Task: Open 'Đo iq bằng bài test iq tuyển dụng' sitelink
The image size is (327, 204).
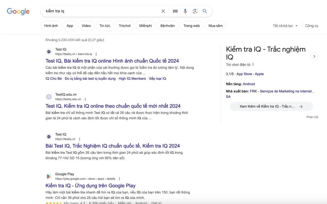Action: tap(90, 79)
